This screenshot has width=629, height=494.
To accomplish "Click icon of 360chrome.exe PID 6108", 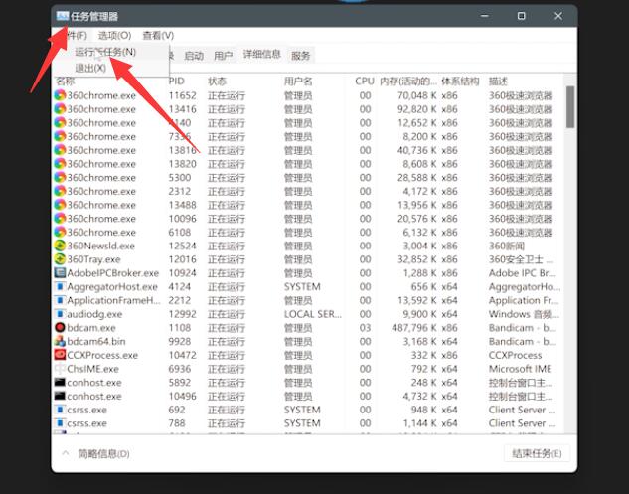I will click(x=60, y=232).
